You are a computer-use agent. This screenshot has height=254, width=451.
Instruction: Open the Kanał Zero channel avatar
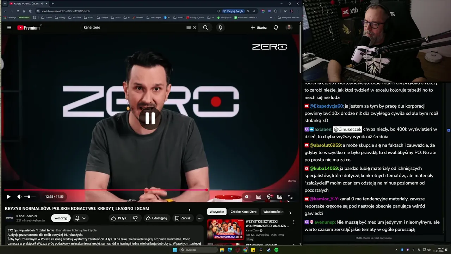point(9,218)
